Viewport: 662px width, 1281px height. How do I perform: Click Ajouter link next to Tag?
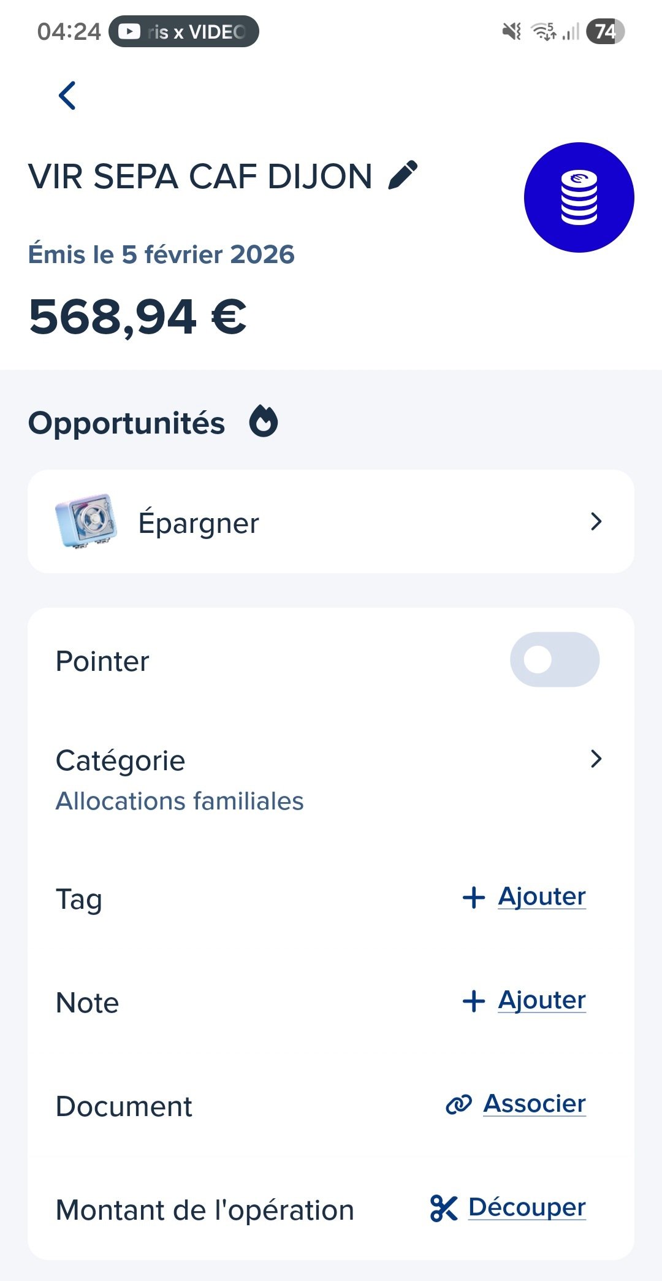pos(542,897)
